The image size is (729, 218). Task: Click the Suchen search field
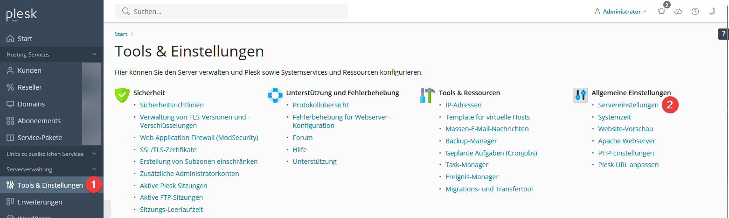[231, 11]
